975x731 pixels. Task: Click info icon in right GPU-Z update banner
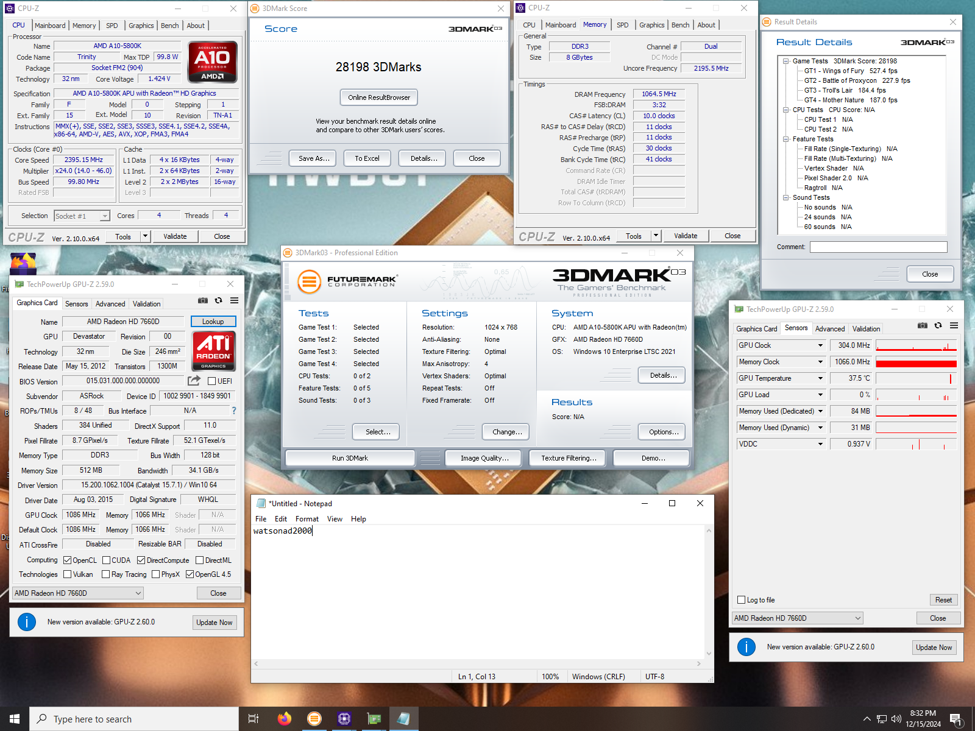(746, 647)
